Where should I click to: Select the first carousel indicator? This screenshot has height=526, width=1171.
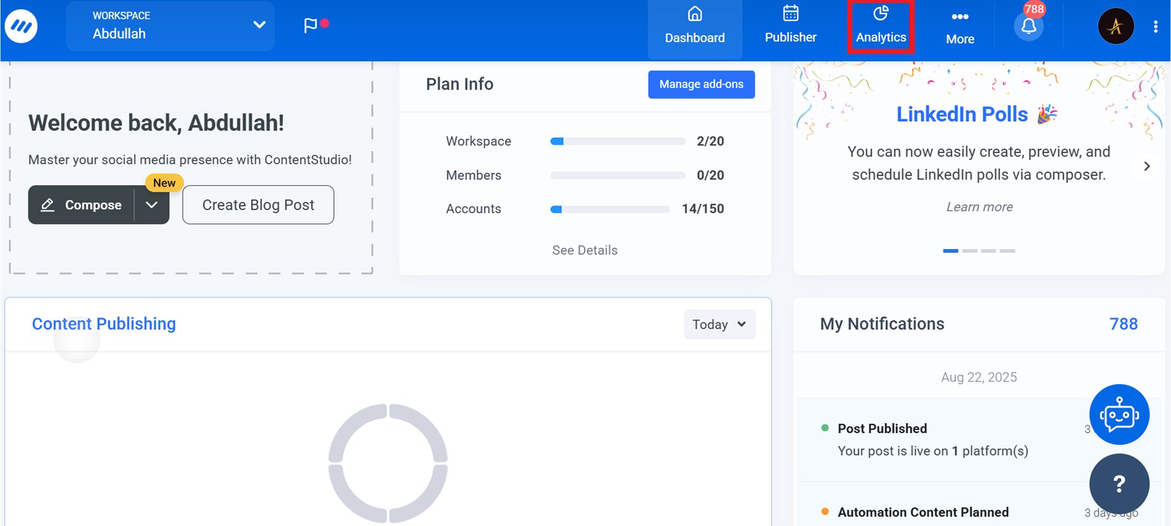click(950, 251)
